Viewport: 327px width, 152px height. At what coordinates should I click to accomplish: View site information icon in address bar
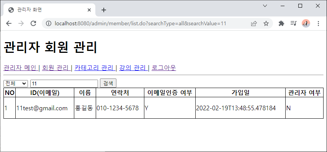coord(49,23)
